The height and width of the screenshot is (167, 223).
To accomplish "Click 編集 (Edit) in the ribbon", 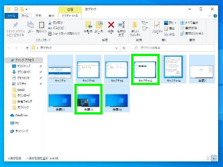I will 169,29.
